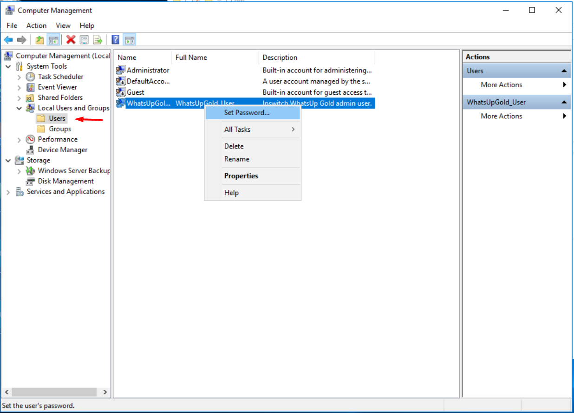The image size is (574, 413).
Task: Collapse the WhatsUpGold_User section in Actions pane
Action: (x=564, y=102)
